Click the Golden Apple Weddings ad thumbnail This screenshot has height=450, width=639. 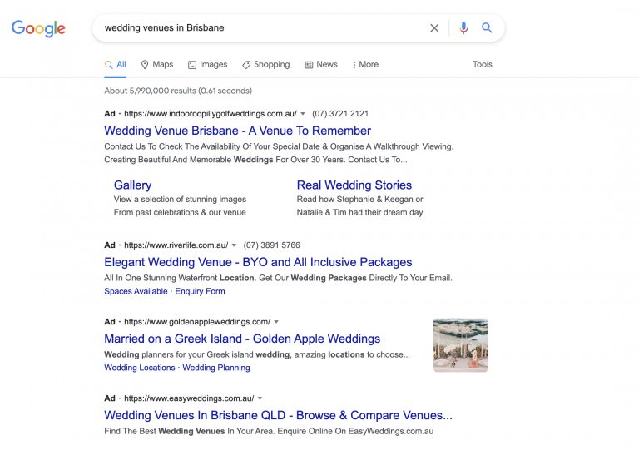pos(460,344)
